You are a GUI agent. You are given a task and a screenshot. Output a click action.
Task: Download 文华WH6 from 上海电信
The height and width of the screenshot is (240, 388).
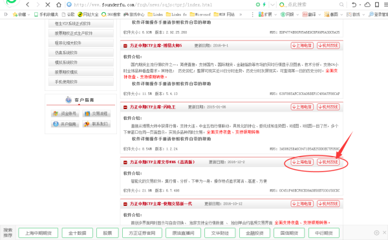[302, 162]
